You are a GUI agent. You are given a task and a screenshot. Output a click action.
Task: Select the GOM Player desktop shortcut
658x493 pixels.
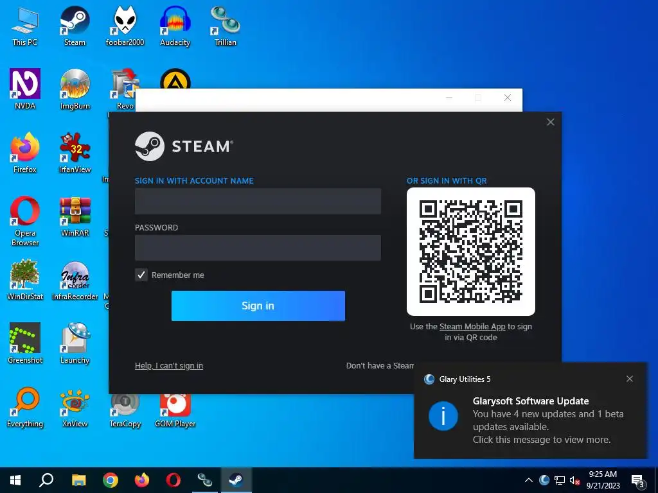175,411
